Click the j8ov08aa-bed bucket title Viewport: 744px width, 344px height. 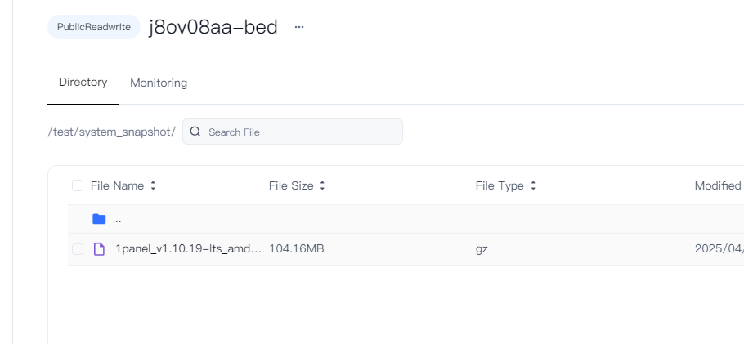click(x=213, y=27)
